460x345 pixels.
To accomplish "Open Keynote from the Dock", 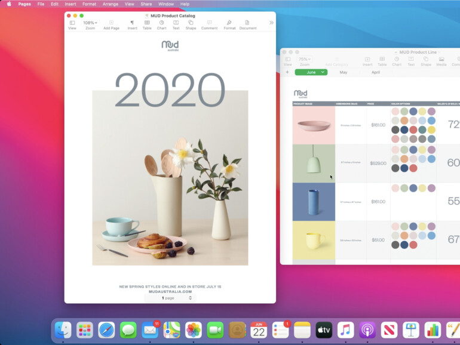I will pos(411,330).
